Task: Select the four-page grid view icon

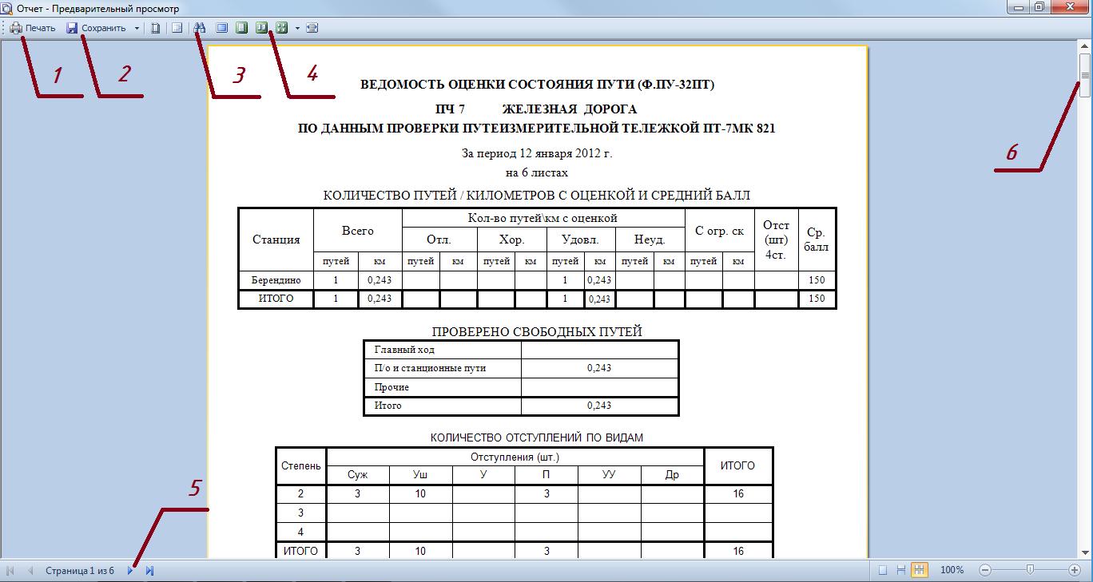Action: [281, 28]
